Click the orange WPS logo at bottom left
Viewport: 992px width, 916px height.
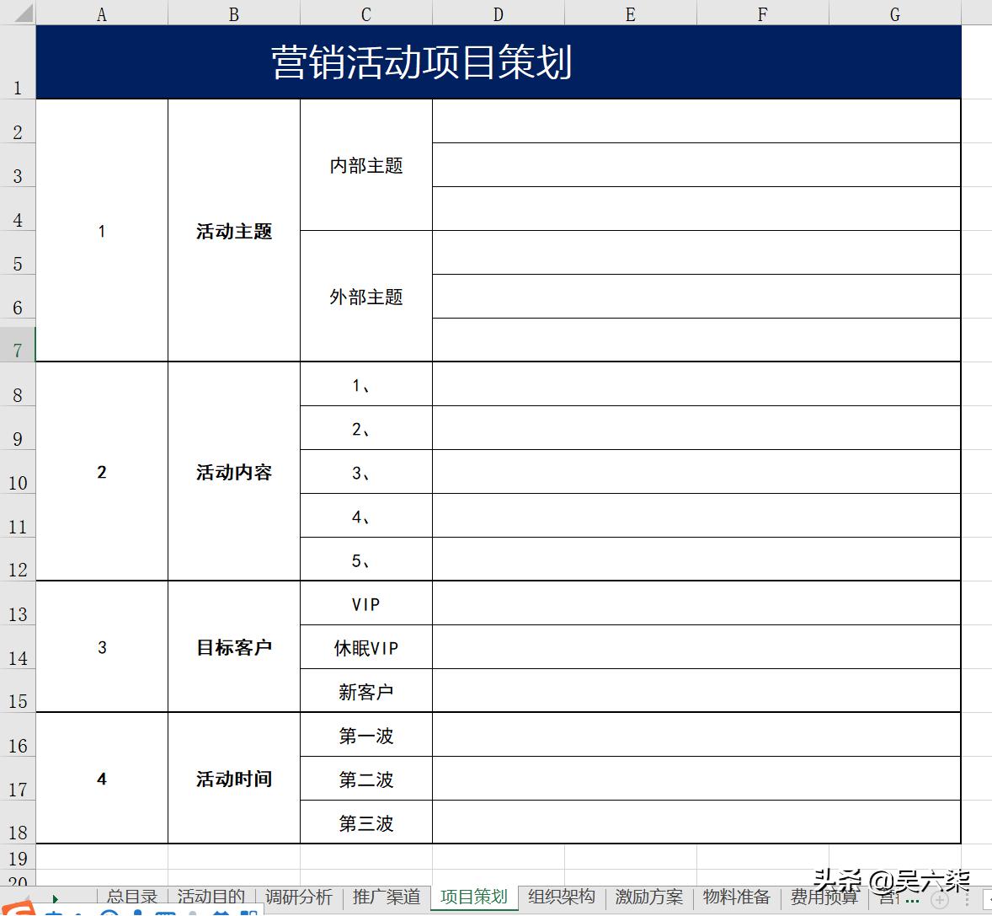(x=17, y=909)
